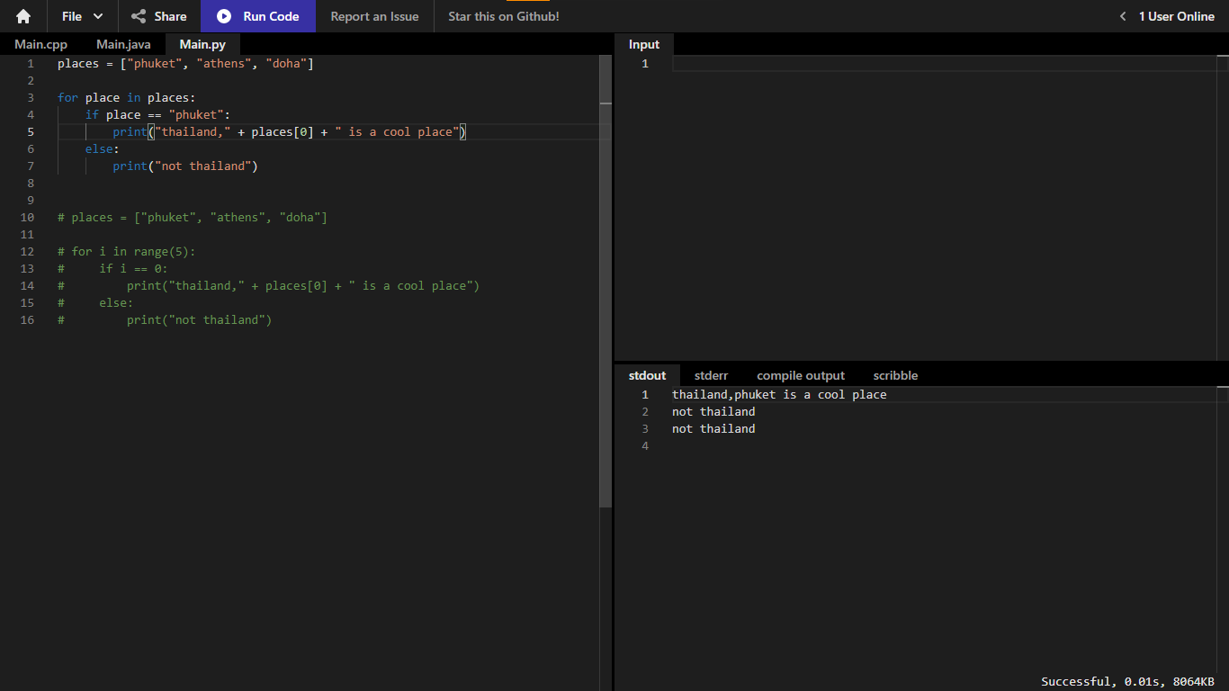Select the Main.py tab
The height and width of the screenshot is (691, 1229).
pyautogui.click(x=202, y=44)
